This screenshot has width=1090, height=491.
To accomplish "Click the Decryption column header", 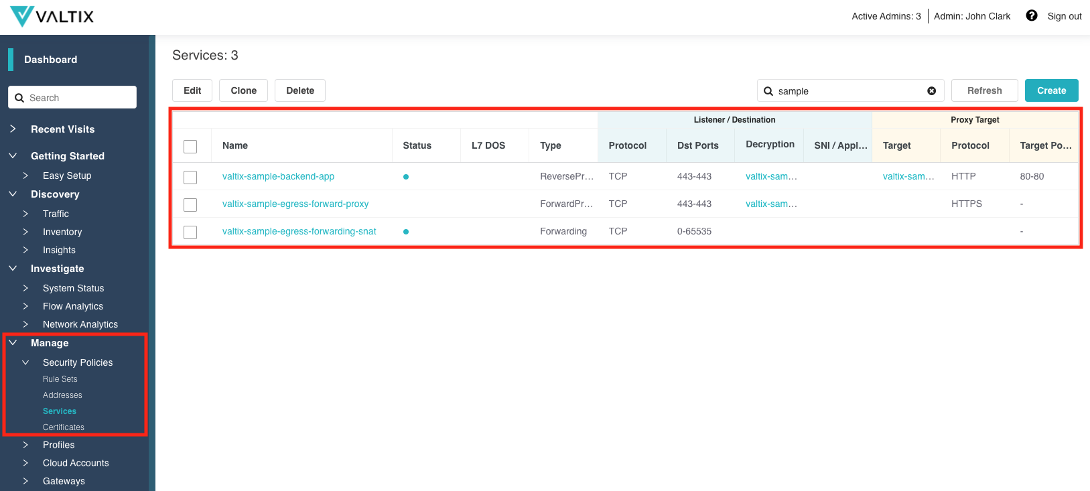I will point(770,145).
